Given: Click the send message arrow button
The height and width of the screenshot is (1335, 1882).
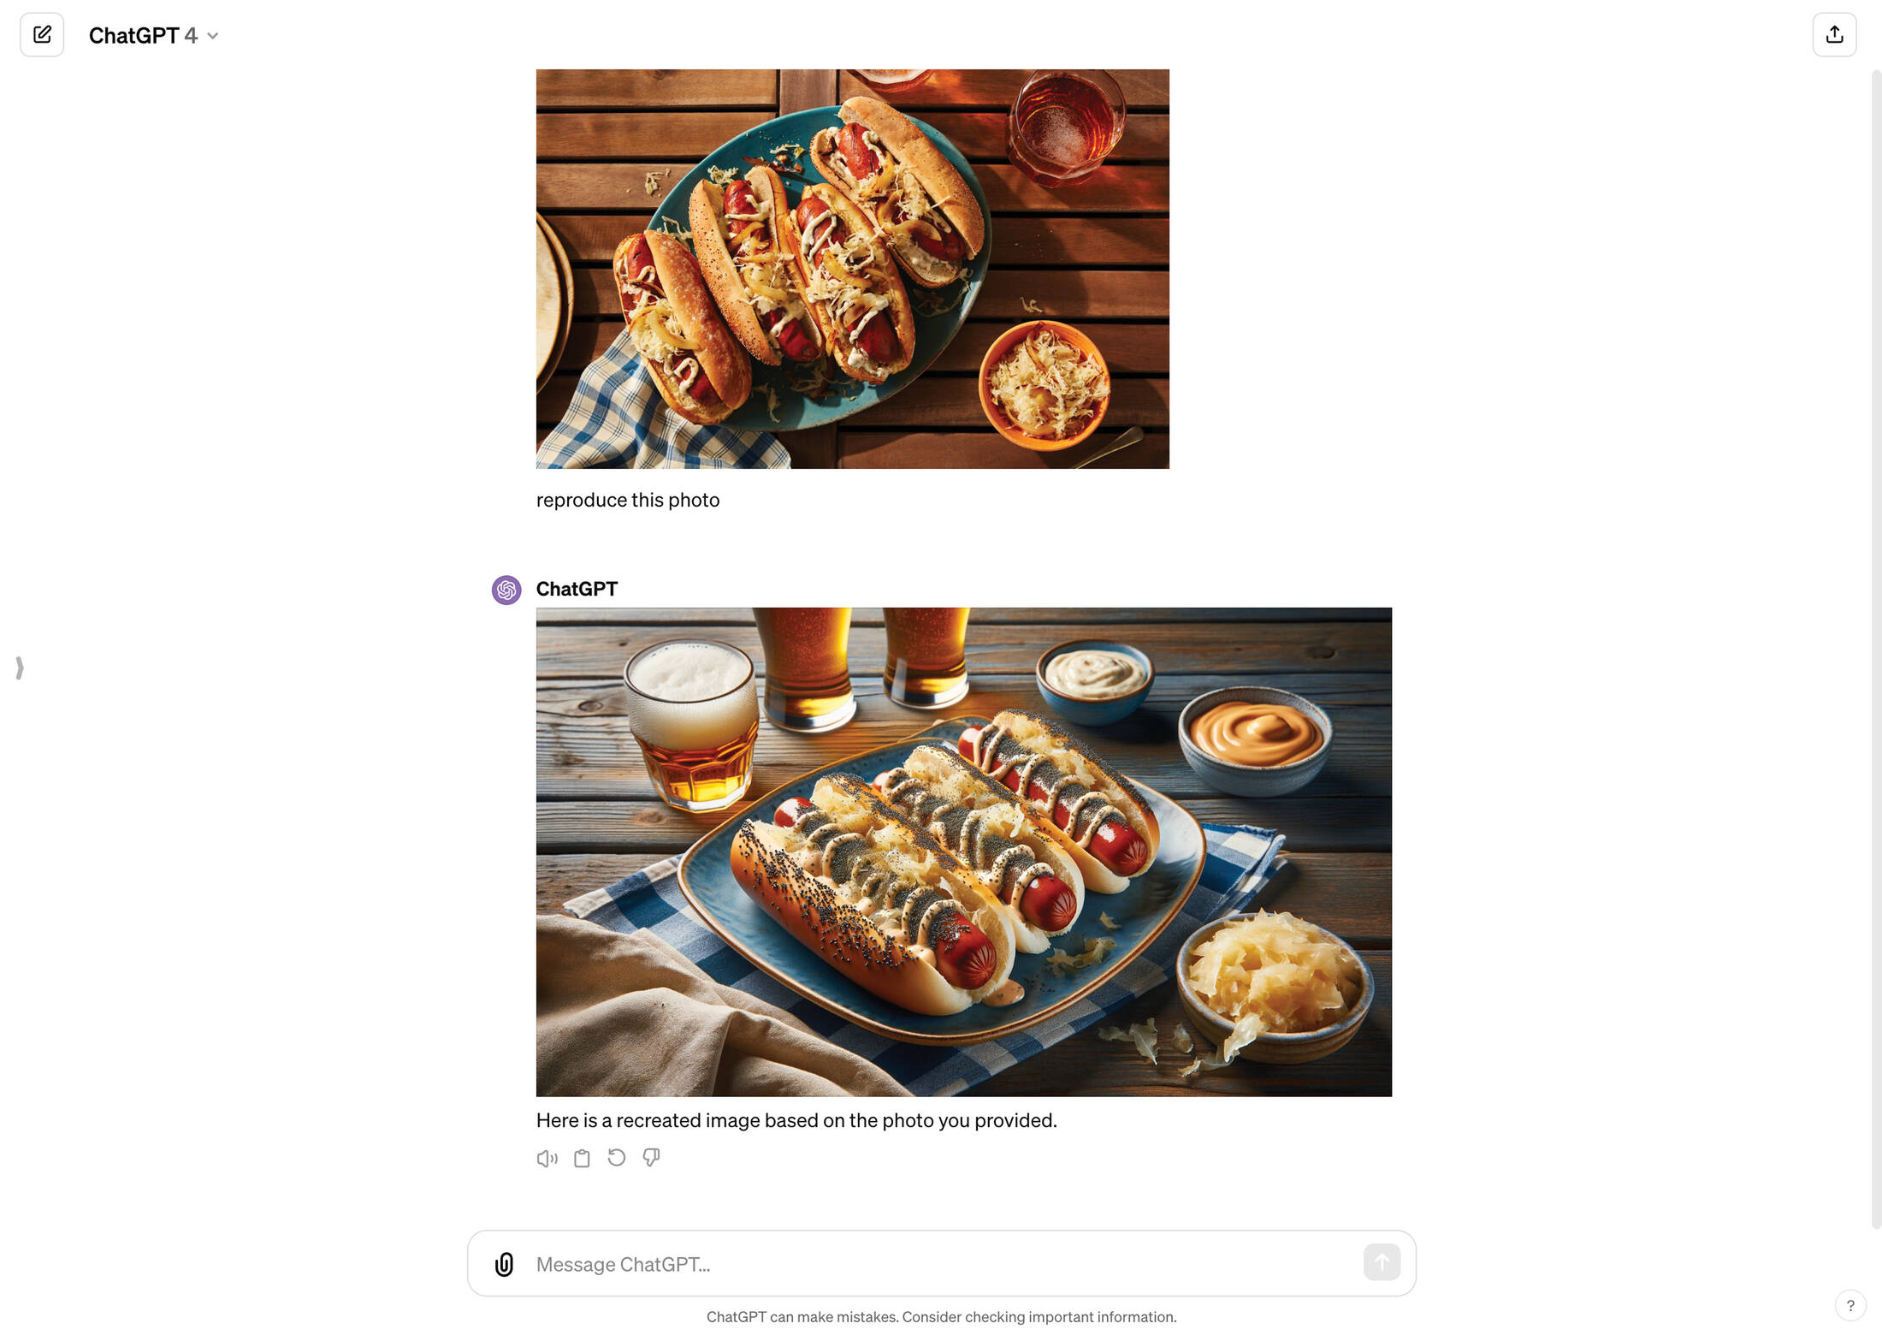Looking at the screenshot, I should [x=1382, y=1262].
